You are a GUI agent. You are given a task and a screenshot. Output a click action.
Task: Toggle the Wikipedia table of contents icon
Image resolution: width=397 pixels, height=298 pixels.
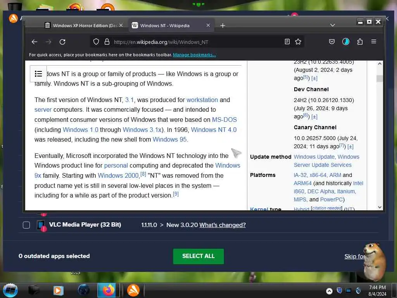pyautogui.click(x=38, y=74)
